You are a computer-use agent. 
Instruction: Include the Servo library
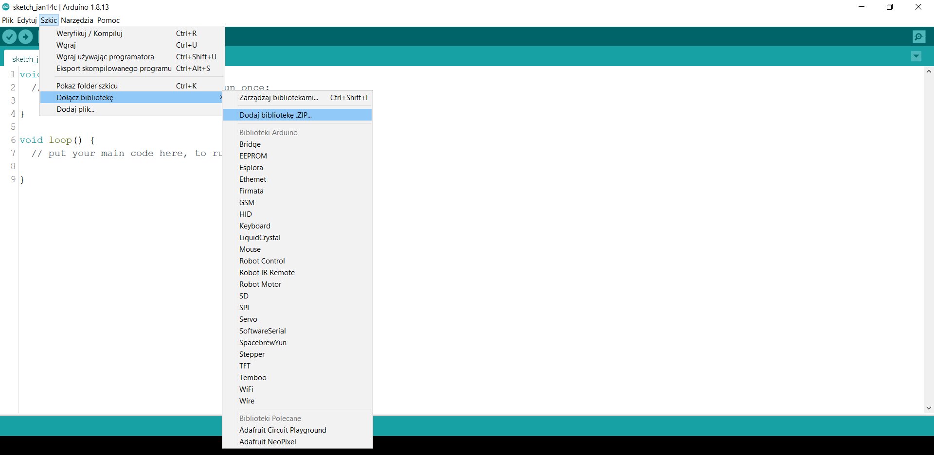point(248,319)
